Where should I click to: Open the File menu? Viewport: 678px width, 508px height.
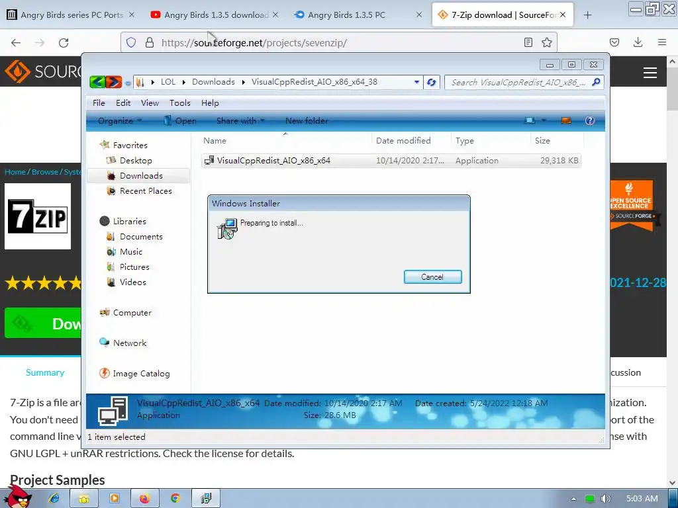coord(99,103)
